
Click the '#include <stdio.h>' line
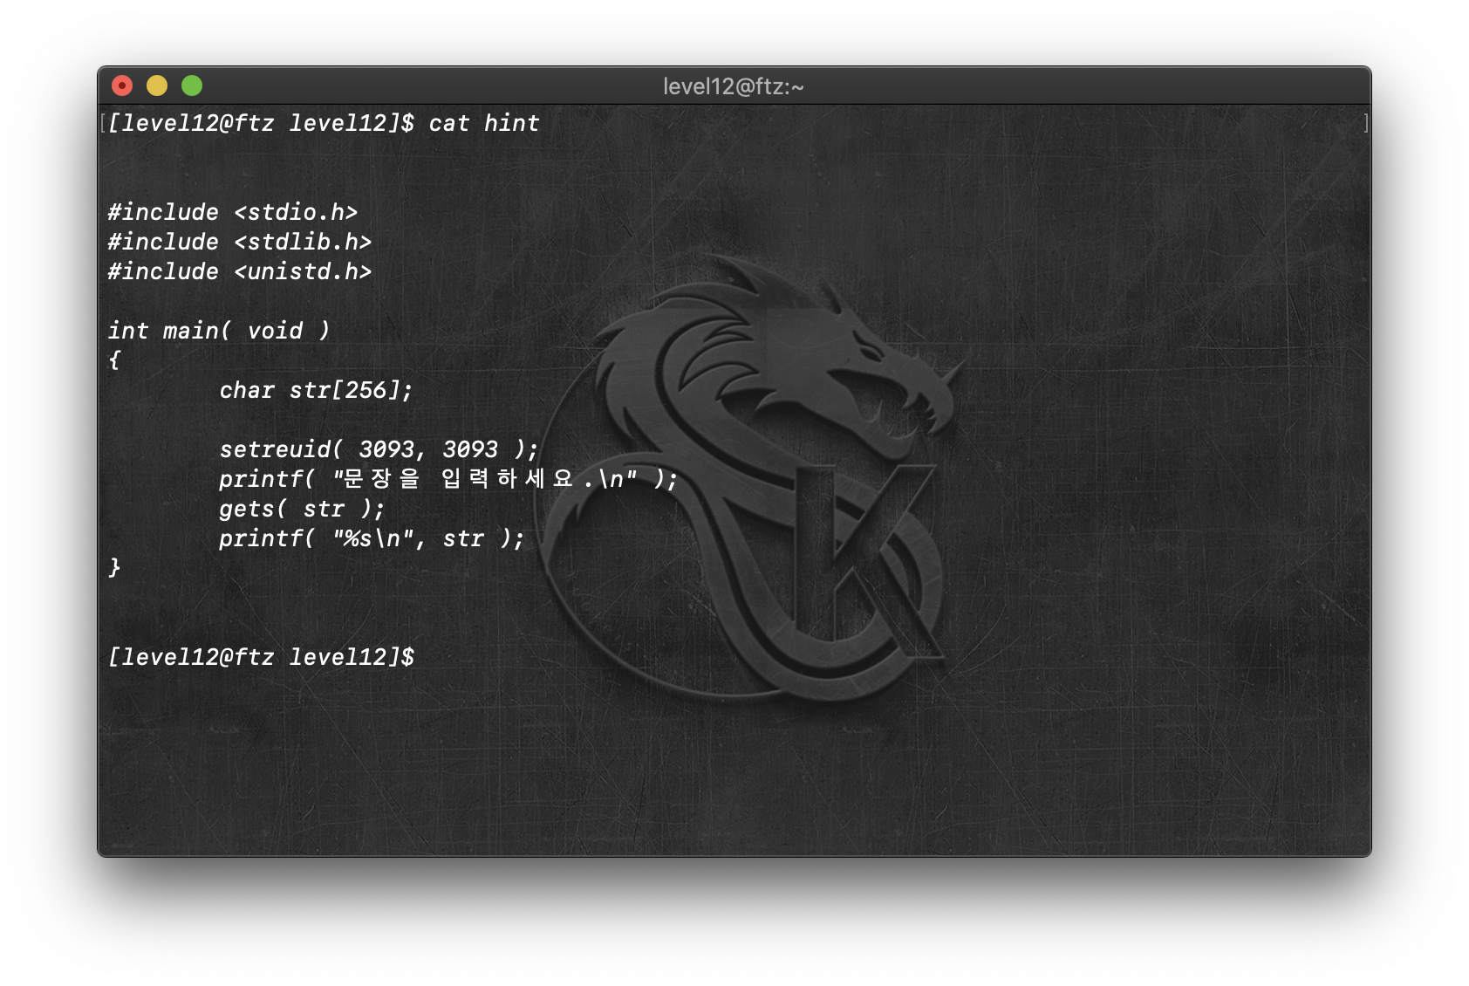[x=233, y=212]
